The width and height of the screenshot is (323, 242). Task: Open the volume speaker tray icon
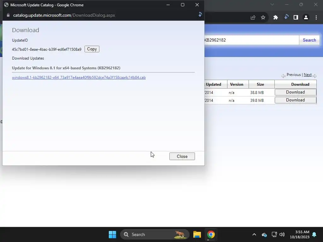pyautogui.click(x=282, y=234)
